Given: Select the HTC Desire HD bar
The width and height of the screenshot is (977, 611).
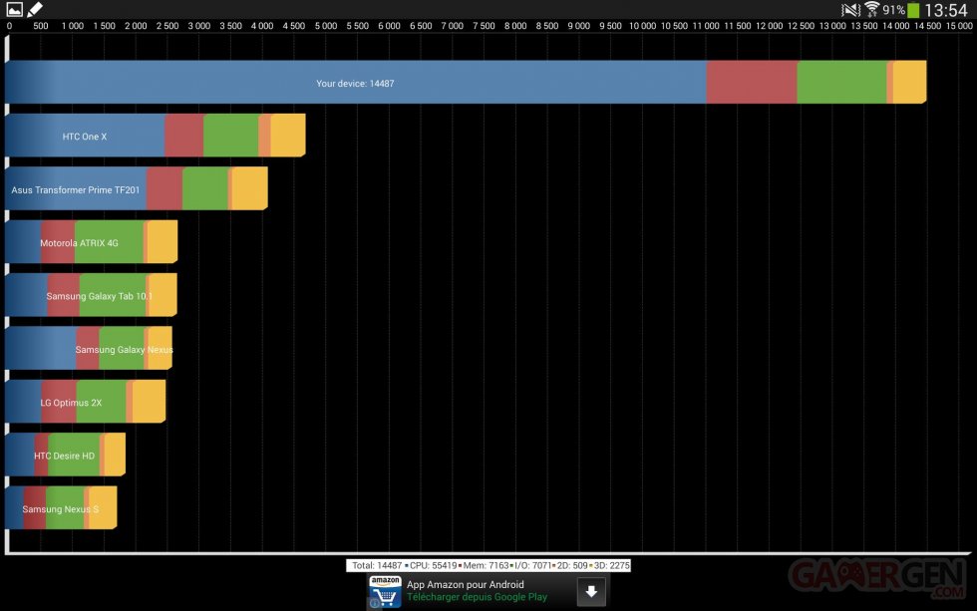Looking at the screenshot, I should click(65, 456).
